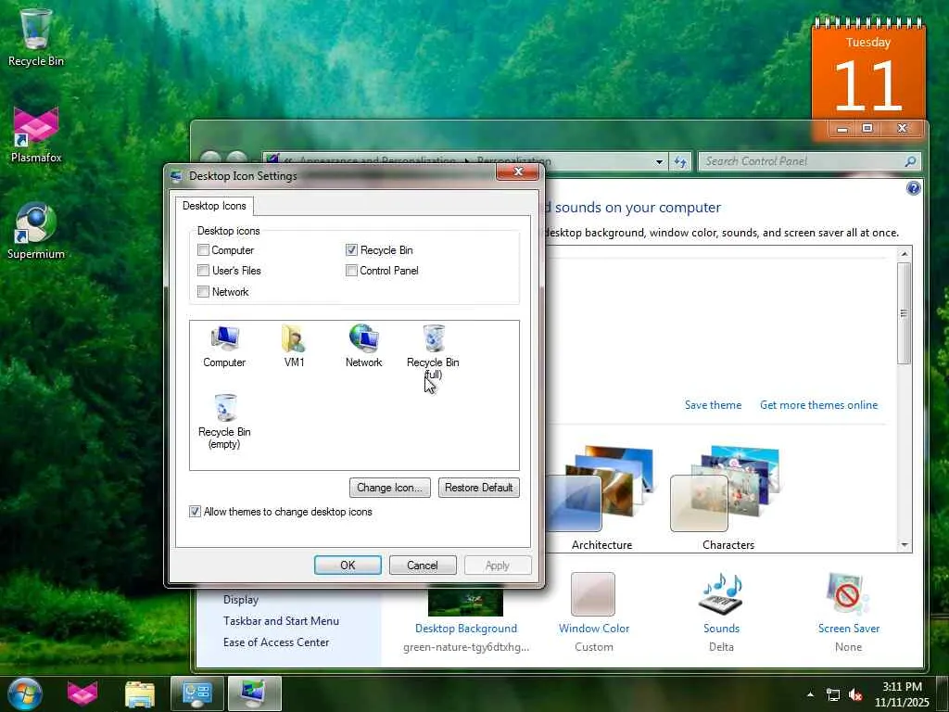Viewport: 949px width, 712px height.
Task: Click Get more themes online link
Action: tap(818, 405)
